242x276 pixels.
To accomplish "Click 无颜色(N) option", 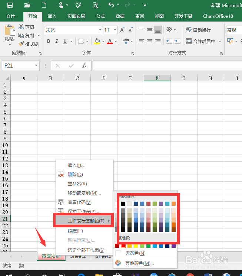I will click(145, 253).
